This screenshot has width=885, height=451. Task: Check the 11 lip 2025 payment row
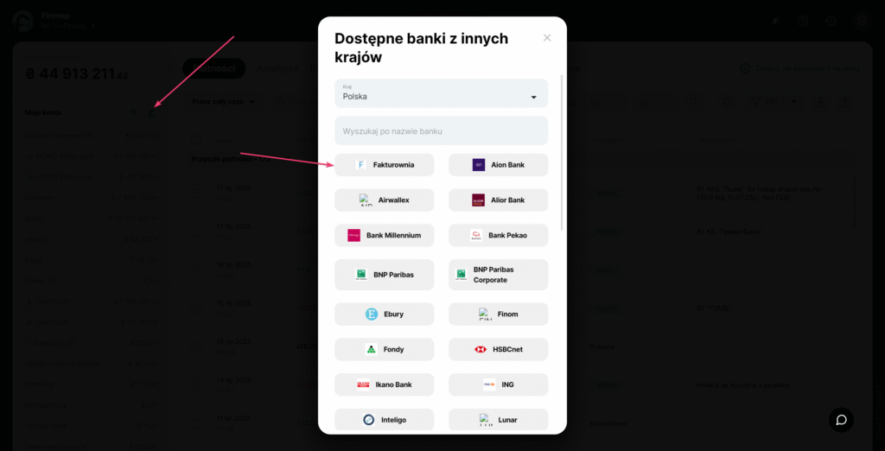196,423
